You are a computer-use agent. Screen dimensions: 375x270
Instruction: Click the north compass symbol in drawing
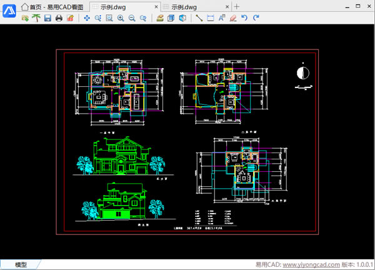click(303, 72)
